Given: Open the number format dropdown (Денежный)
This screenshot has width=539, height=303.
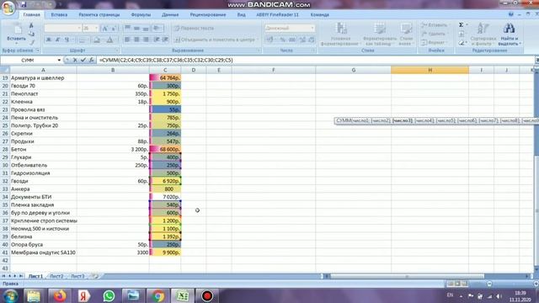Looking at the screenshot, I should [x=312, y=28].
